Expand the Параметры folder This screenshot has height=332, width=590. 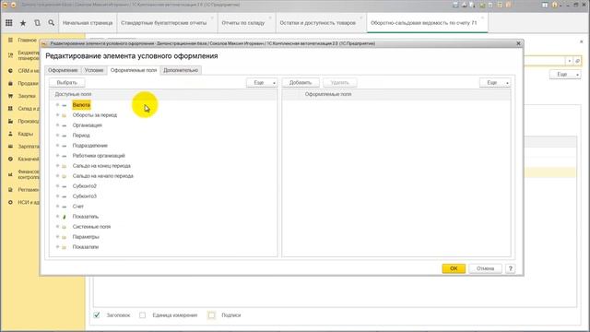click(x=57, y=237)
